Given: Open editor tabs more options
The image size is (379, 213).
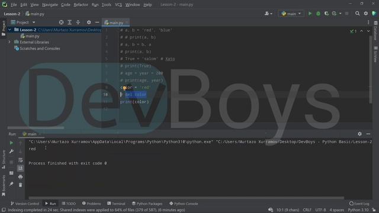Looking at the screenshot, I should [368, 22].
